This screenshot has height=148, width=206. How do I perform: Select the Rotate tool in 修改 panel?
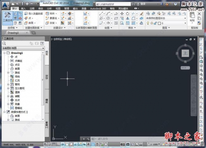pos(128,13)
